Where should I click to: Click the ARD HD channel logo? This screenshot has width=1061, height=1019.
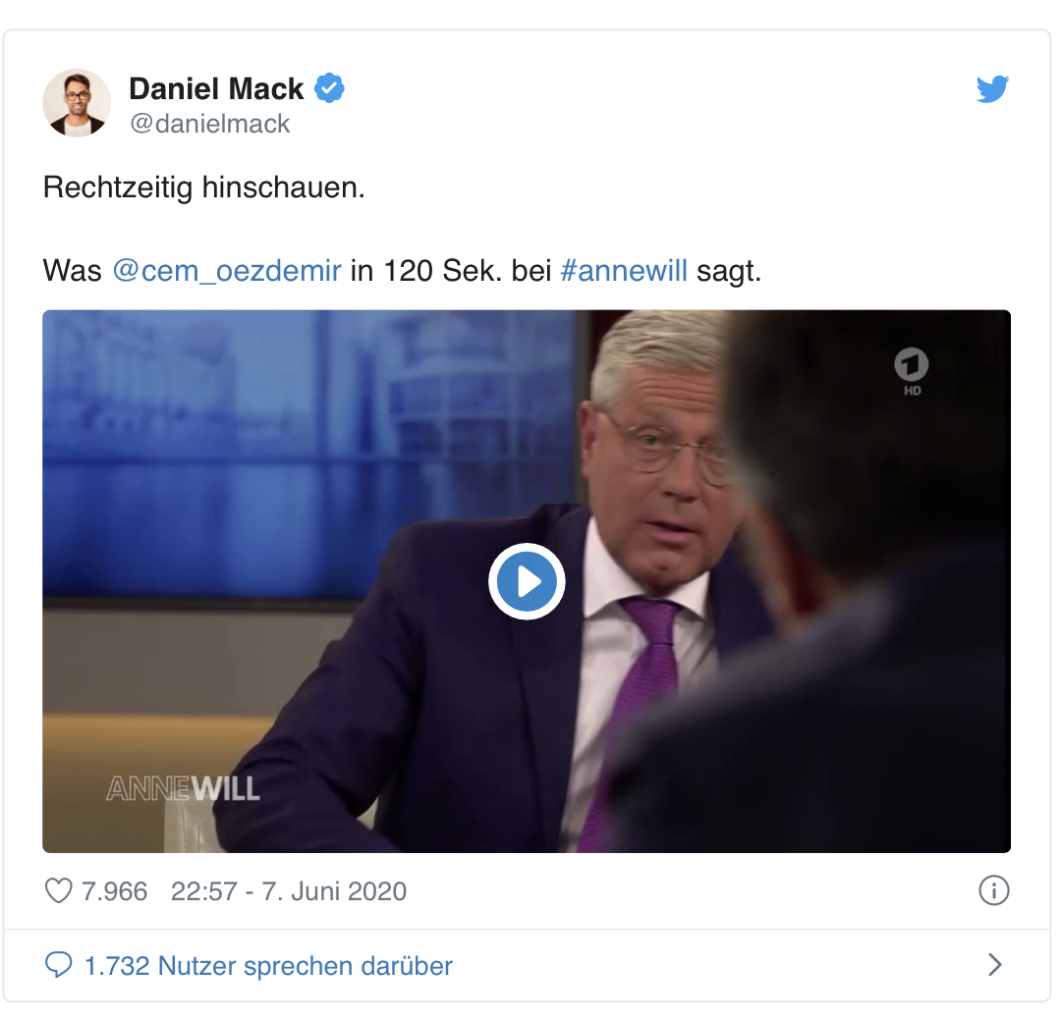912,371
